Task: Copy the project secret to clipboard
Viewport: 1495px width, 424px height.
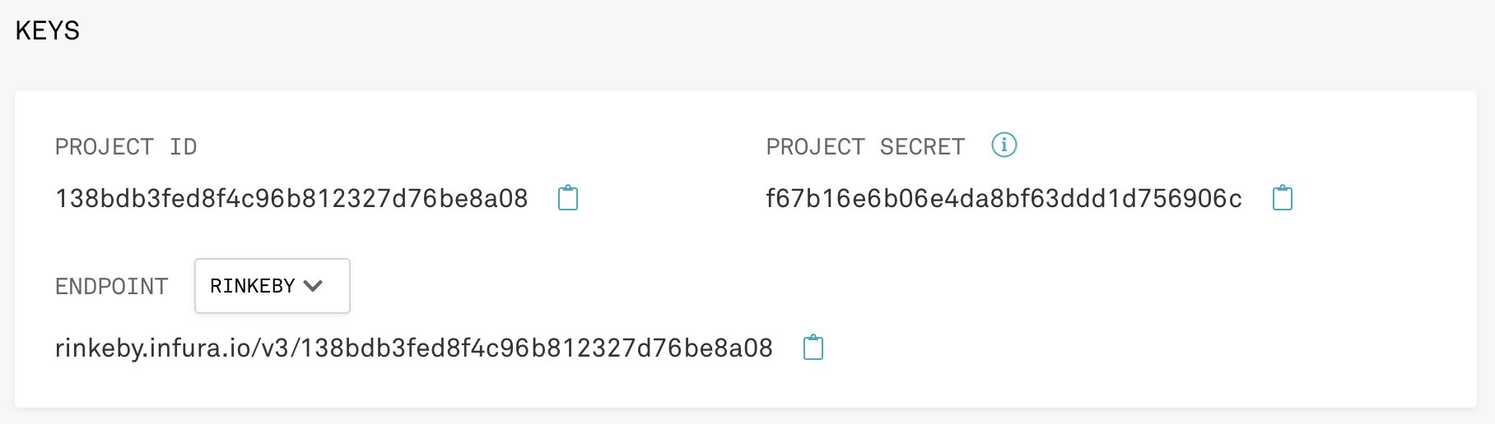Action: [x=1283, y=198]
